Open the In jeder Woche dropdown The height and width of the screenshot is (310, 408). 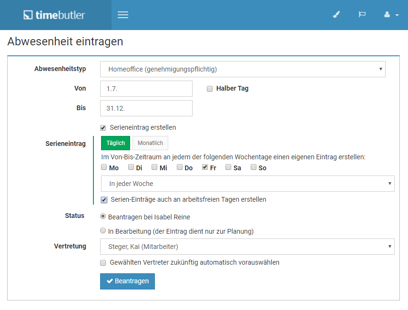point(247,184)
